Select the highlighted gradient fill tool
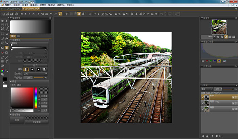238x139 pixels. click(7, 48)
